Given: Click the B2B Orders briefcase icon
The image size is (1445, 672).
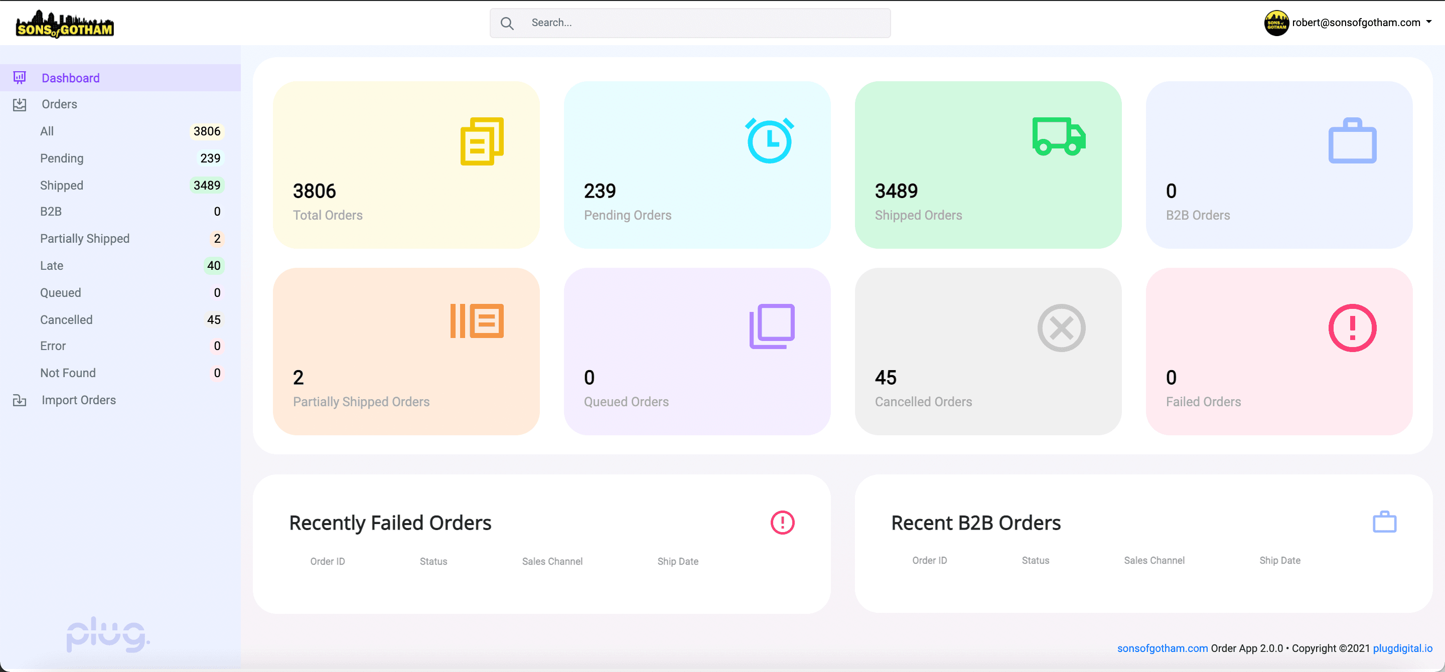Looking at the screenshot, I should (1352, 141).
